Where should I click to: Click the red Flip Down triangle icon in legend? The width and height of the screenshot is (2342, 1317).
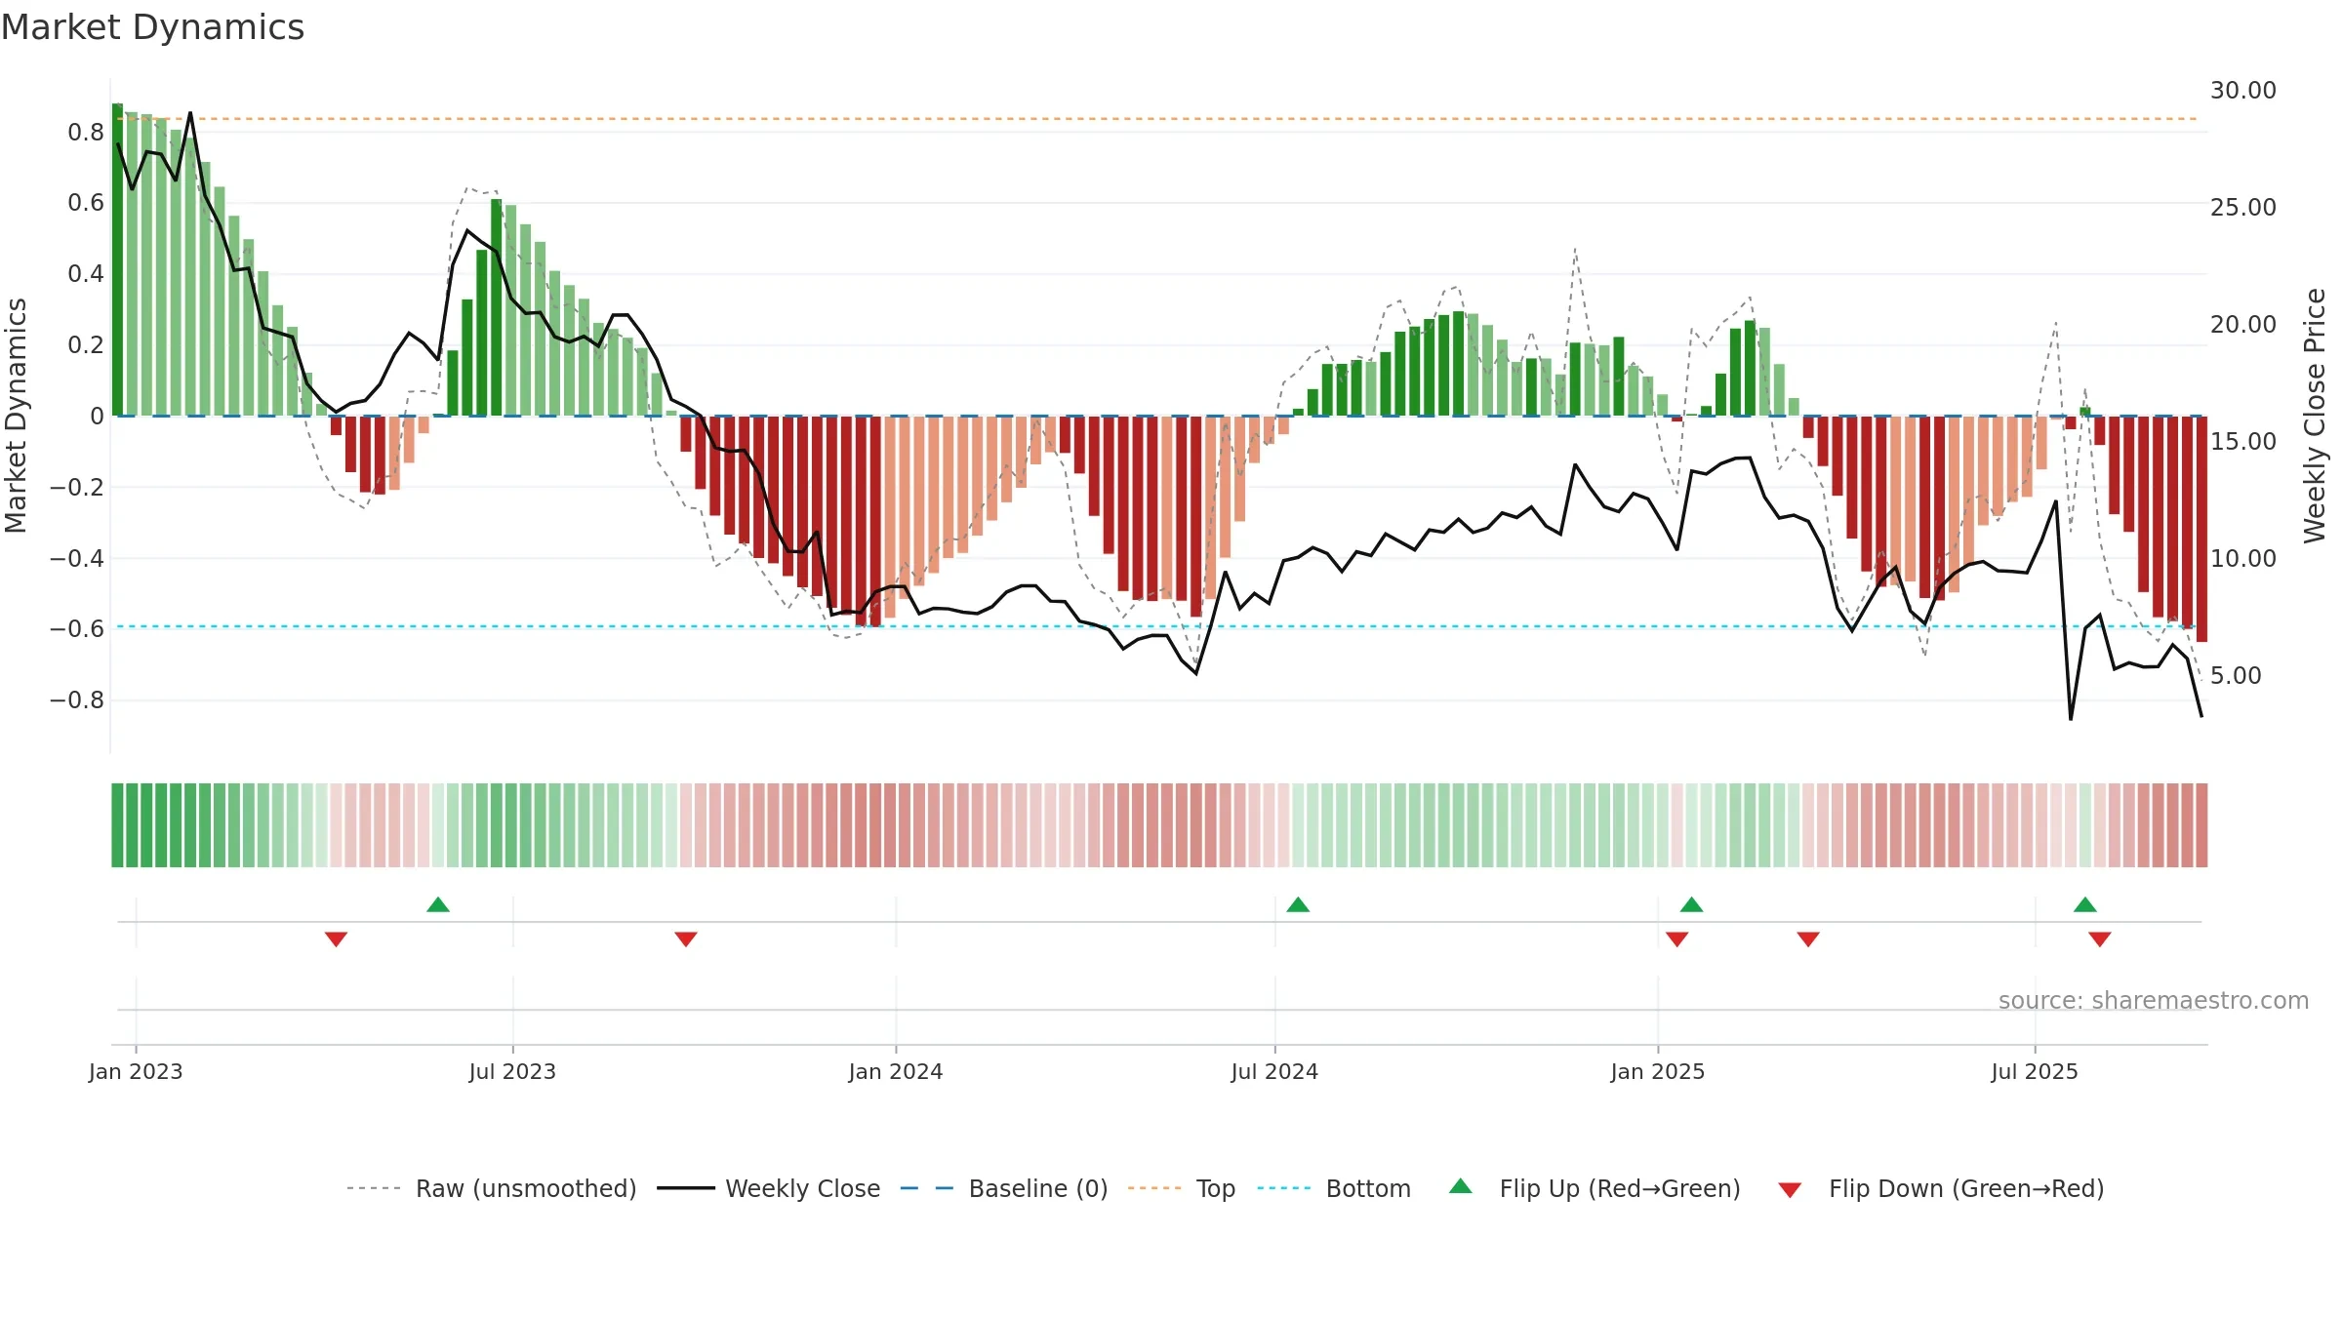coord(1790,1190)
